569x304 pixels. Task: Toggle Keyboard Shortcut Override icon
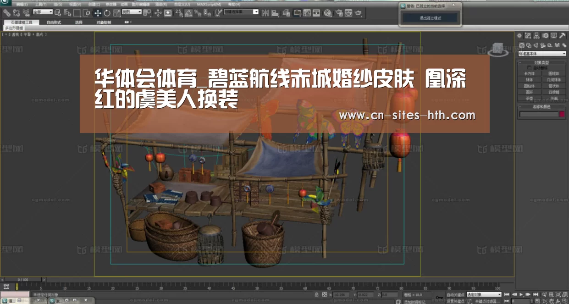pos(168,13)
